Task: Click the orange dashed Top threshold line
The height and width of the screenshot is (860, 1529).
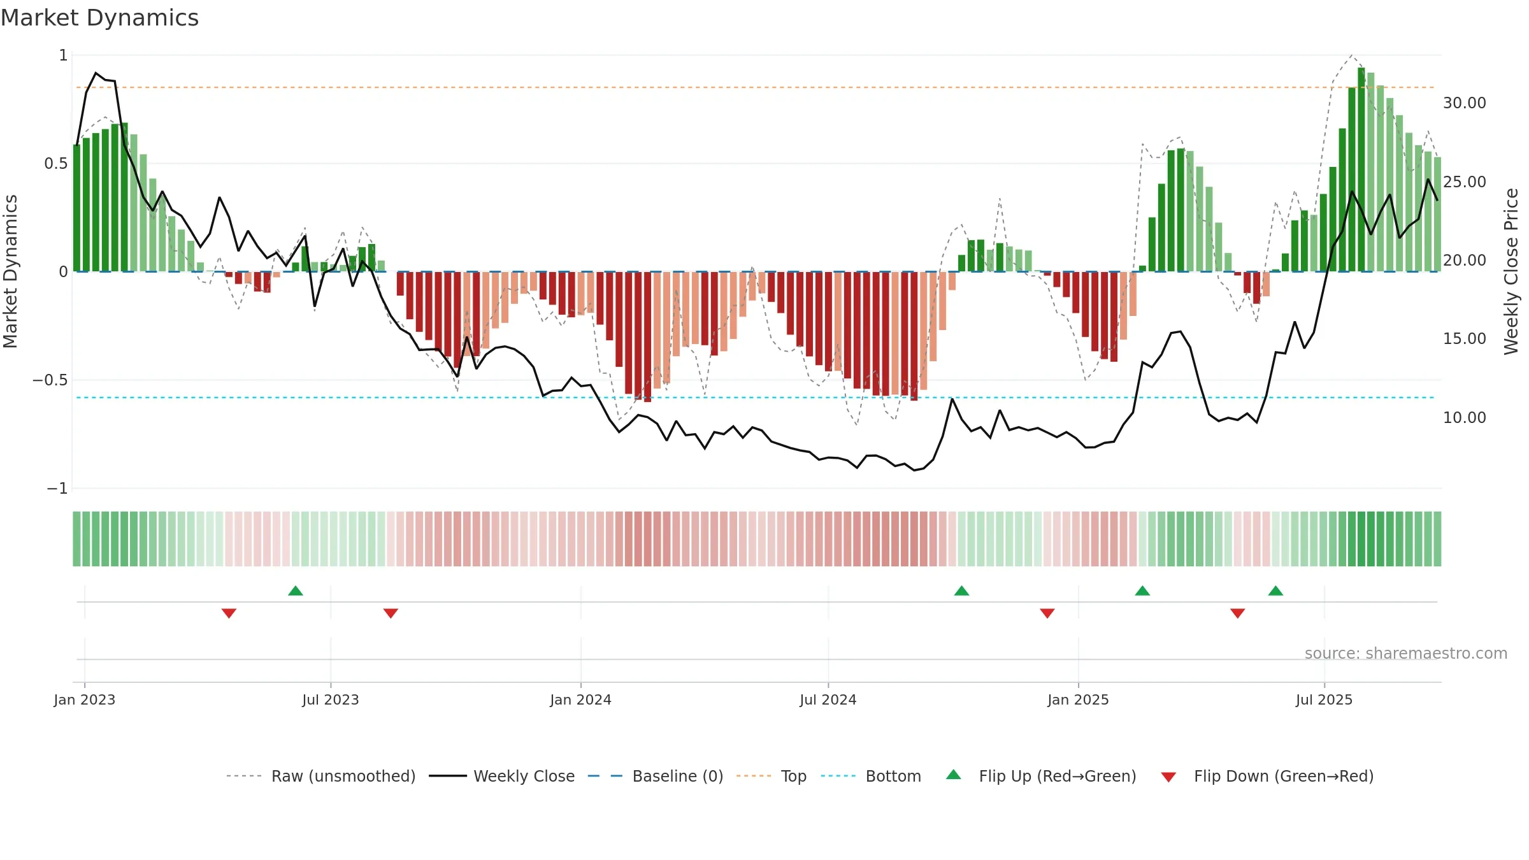Action: (x=755, y=87)
